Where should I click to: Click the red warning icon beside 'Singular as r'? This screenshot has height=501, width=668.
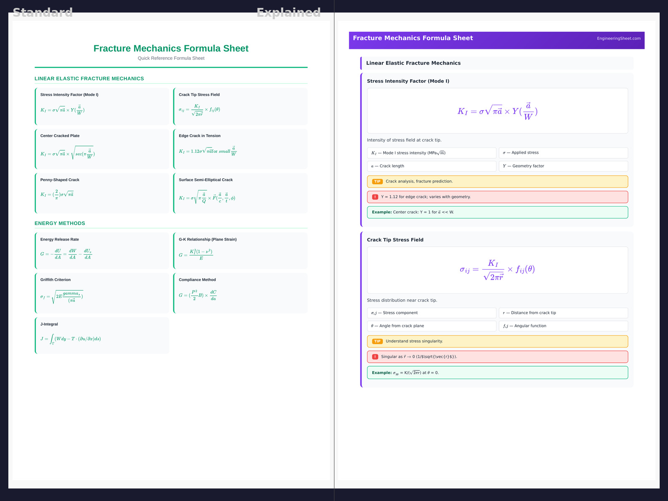tap(375, 357)
